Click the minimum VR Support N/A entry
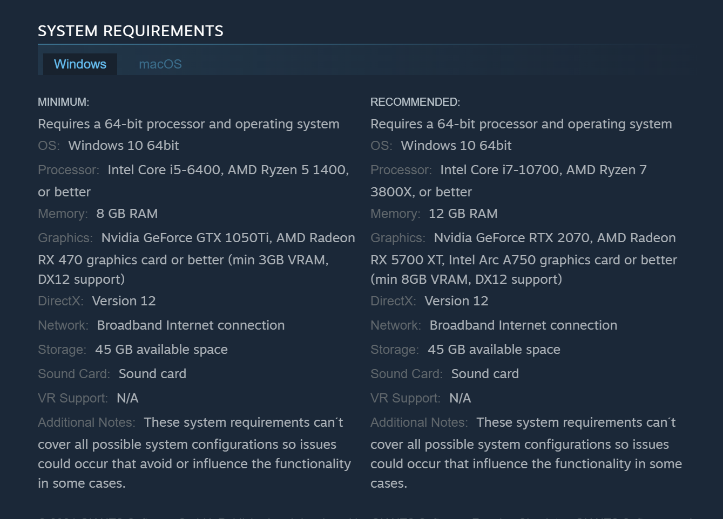Viewport: 723px width, 519px height. 128,398
